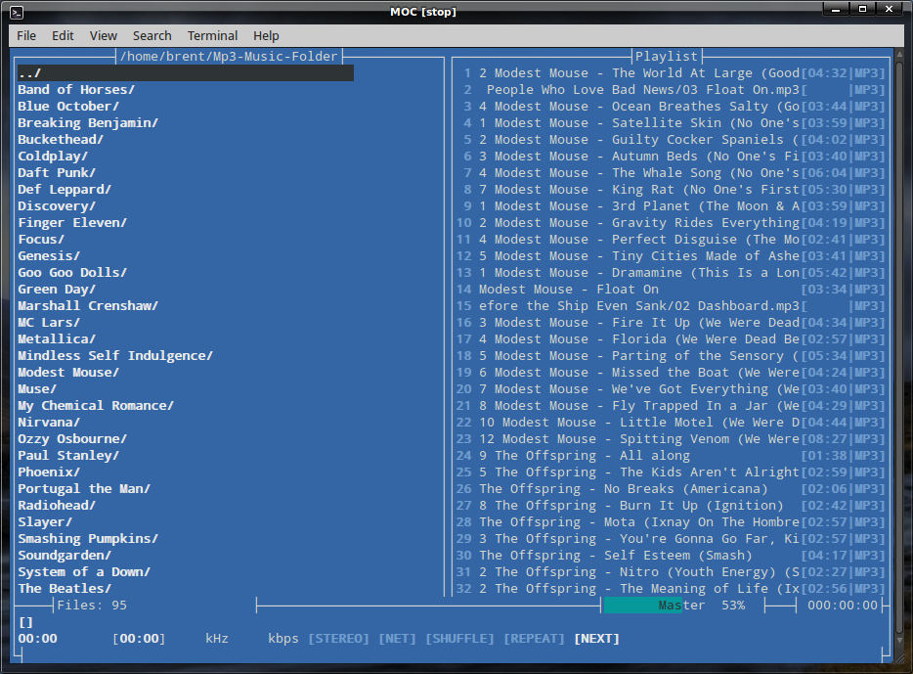This screenshot has width=913, height=674.
Task: Select the Smashing Pumpkins folder
Action: pyautogui.click(x=88, y=539)
